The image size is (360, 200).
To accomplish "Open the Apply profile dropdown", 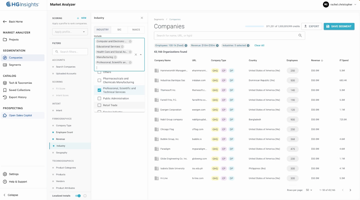I will 70,32.
